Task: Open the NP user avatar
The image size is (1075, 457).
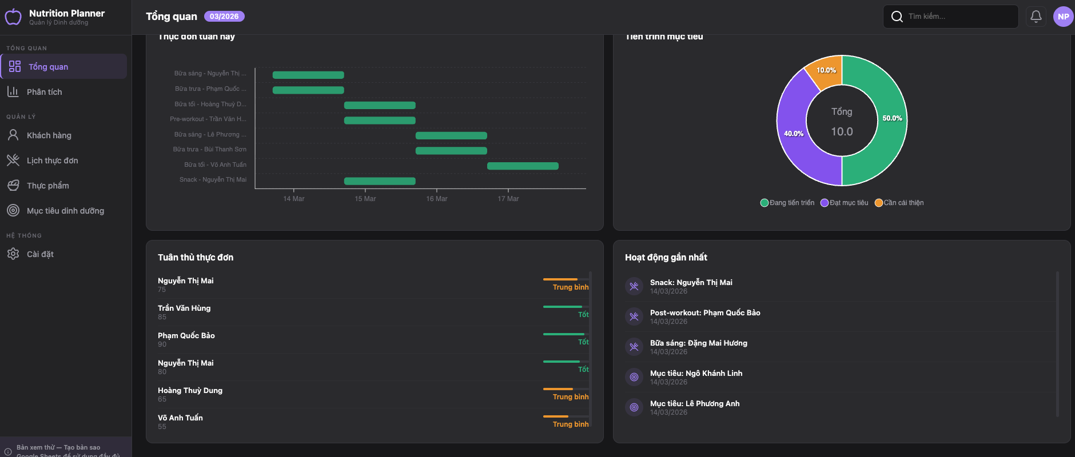Action: (1063, 17)
